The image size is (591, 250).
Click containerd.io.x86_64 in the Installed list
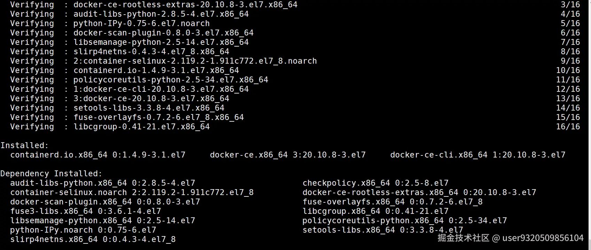[59, 155]
